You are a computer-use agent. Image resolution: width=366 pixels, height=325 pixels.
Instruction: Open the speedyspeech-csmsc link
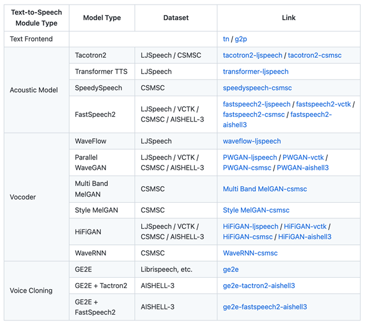pyautogui.click(x=257, y=88)
